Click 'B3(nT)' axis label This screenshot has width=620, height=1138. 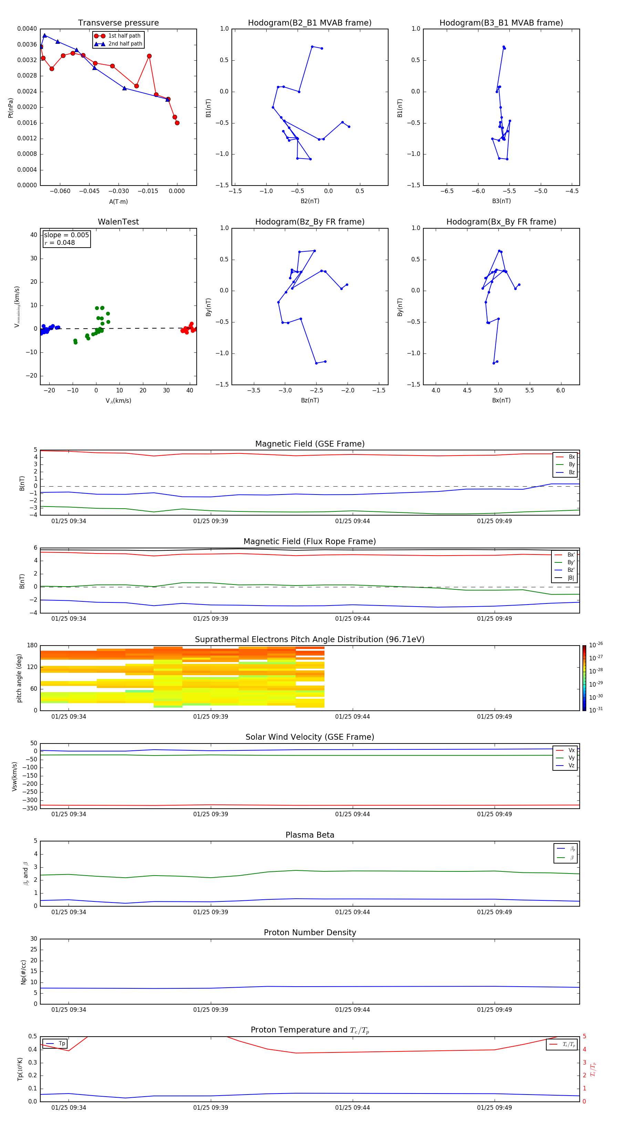point(501,201)
